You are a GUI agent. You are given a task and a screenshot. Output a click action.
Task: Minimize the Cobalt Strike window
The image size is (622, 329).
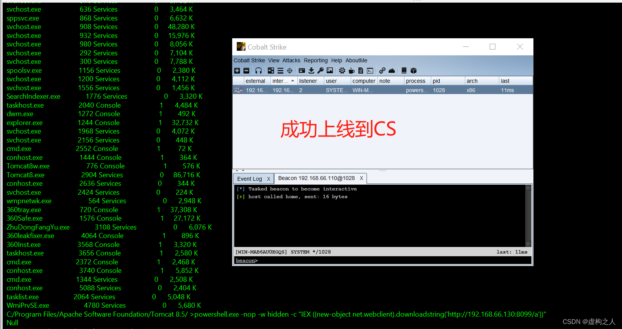coord(466,47)
